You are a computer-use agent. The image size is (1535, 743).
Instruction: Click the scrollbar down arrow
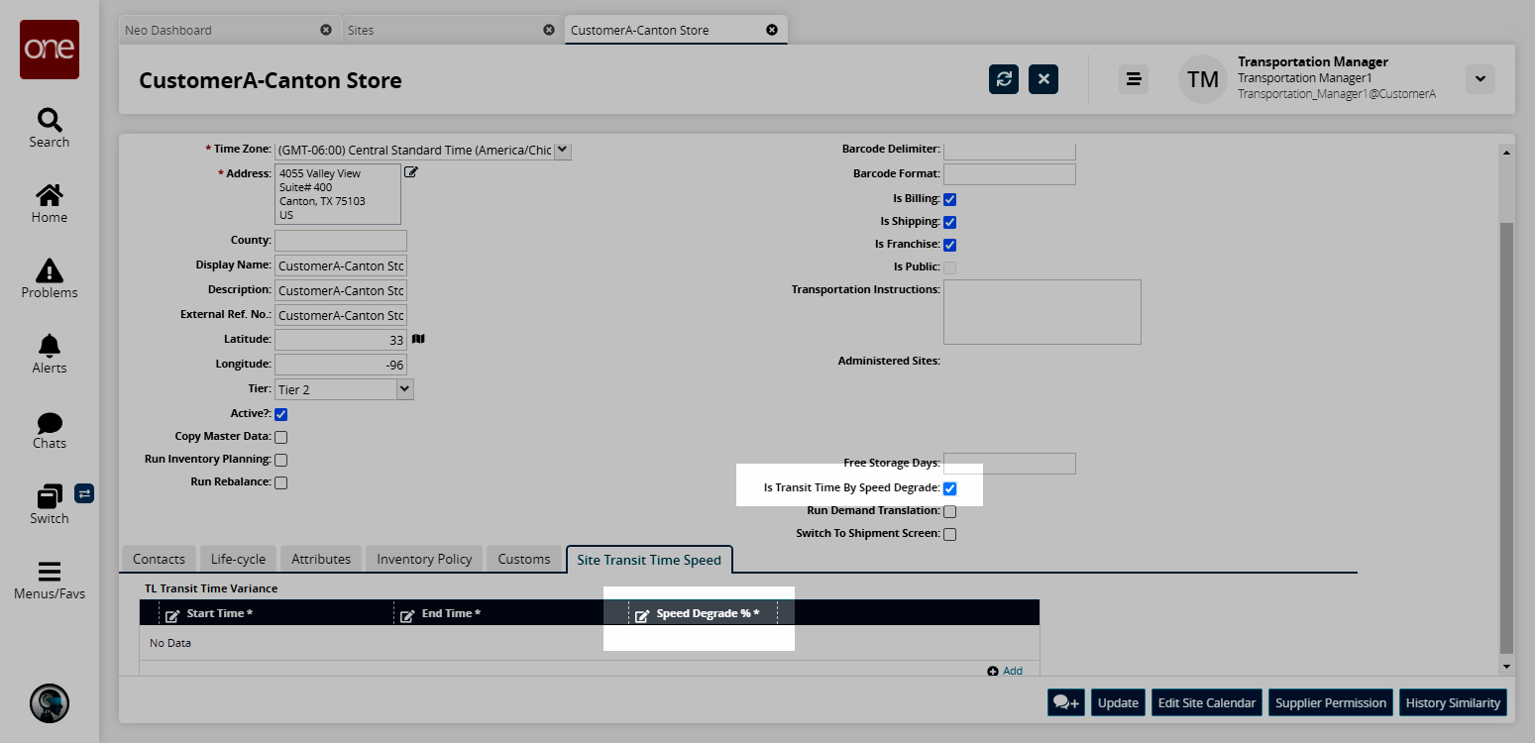1506,666
